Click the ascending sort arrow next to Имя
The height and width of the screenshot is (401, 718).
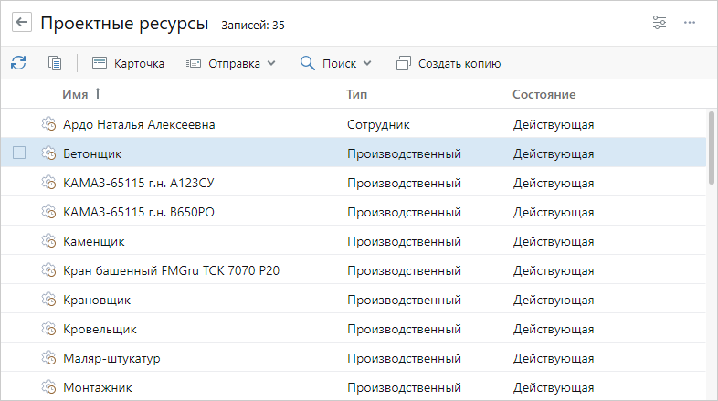[98, 93]
